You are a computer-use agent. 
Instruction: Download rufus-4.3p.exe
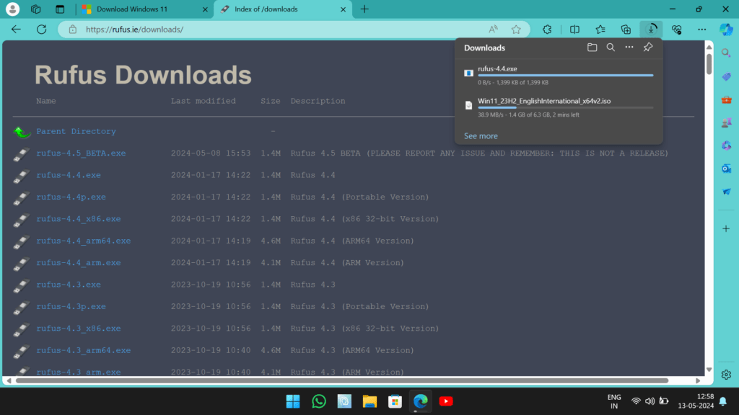(x=71, y=306)
